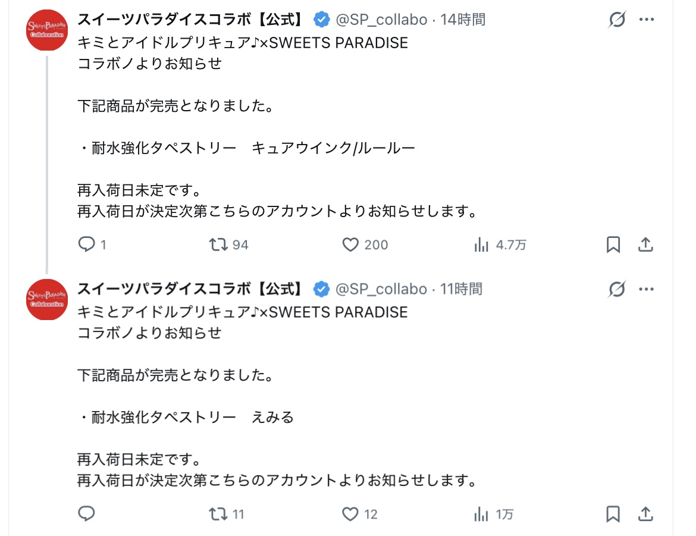Image resolution: width=696 pixels, height=536 pixels.
Task: Repost the first post with 94 reposts
Action: point(220,245)
